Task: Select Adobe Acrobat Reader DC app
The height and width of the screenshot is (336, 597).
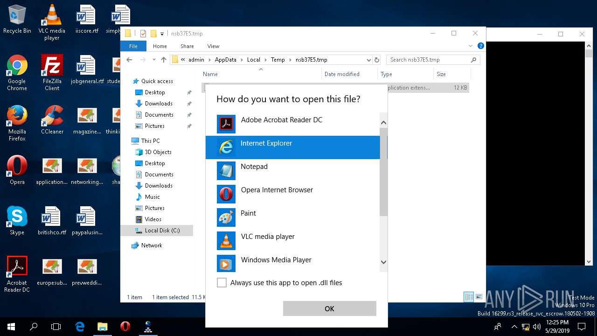Action: click(292, 124)
